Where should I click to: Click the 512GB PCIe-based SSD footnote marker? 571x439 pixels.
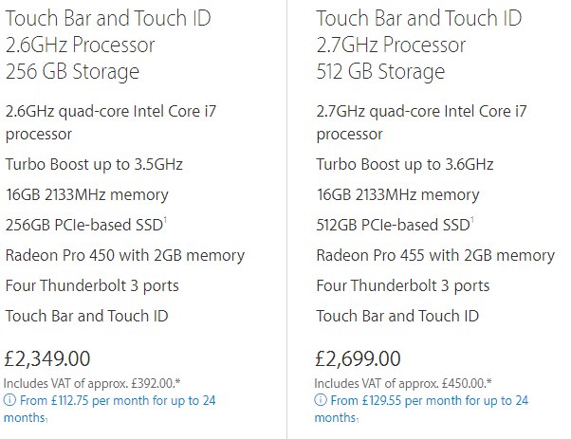[472, 220]
